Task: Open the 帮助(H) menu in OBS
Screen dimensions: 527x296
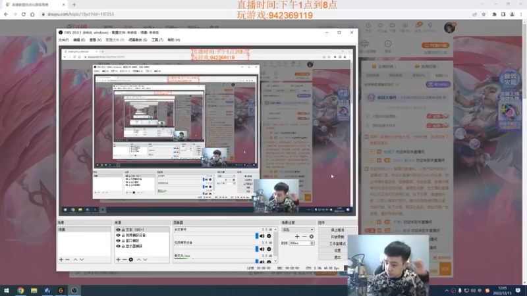Action: pyautogui.click(x=174, y=40)
